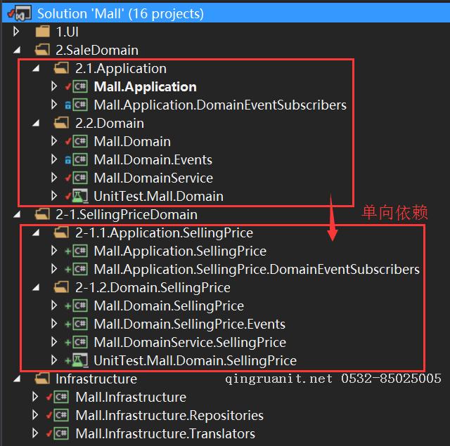Click the 2.SaleDomain folder icon
The width and height of the screenshot is (450, 446).
pyautogui.click(x=42, y=50)
